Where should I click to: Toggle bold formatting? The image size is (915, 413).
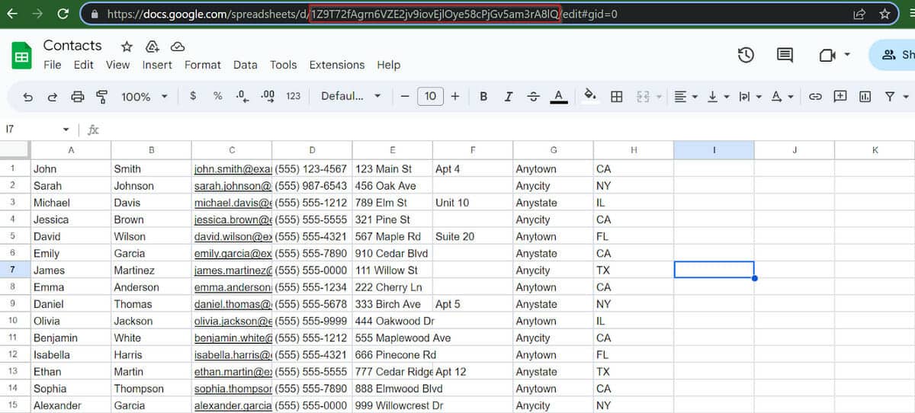click(483, 96)
